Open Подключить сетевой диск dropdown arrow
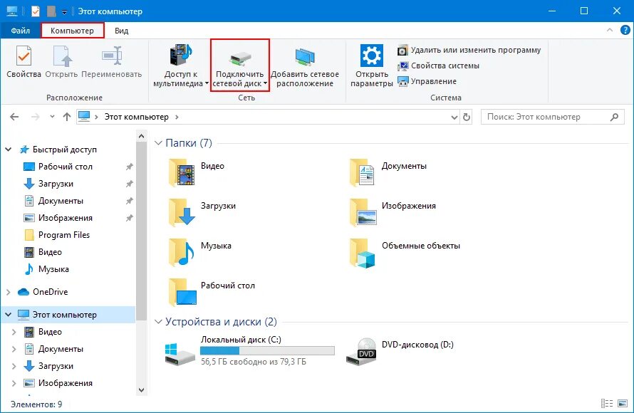The width and height of the screenshot is (634, 413). [x=265, y=83]
